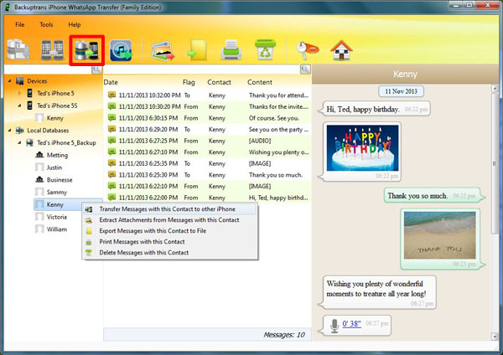Collapse Ted's iPhone 5_Backup node

[x=19, y=142]
